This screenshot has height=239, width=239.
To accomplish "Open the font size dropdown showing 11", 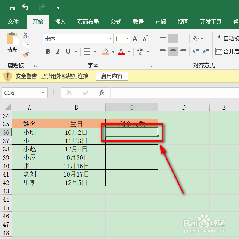I will click(127, 39).
